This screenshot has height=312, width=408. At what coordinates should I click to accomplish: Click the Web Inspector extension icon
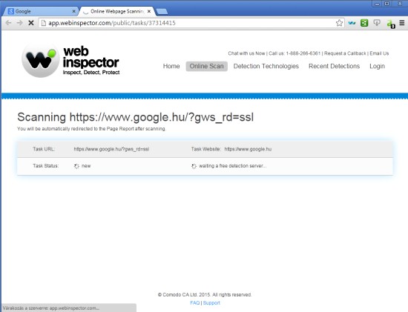352,23
